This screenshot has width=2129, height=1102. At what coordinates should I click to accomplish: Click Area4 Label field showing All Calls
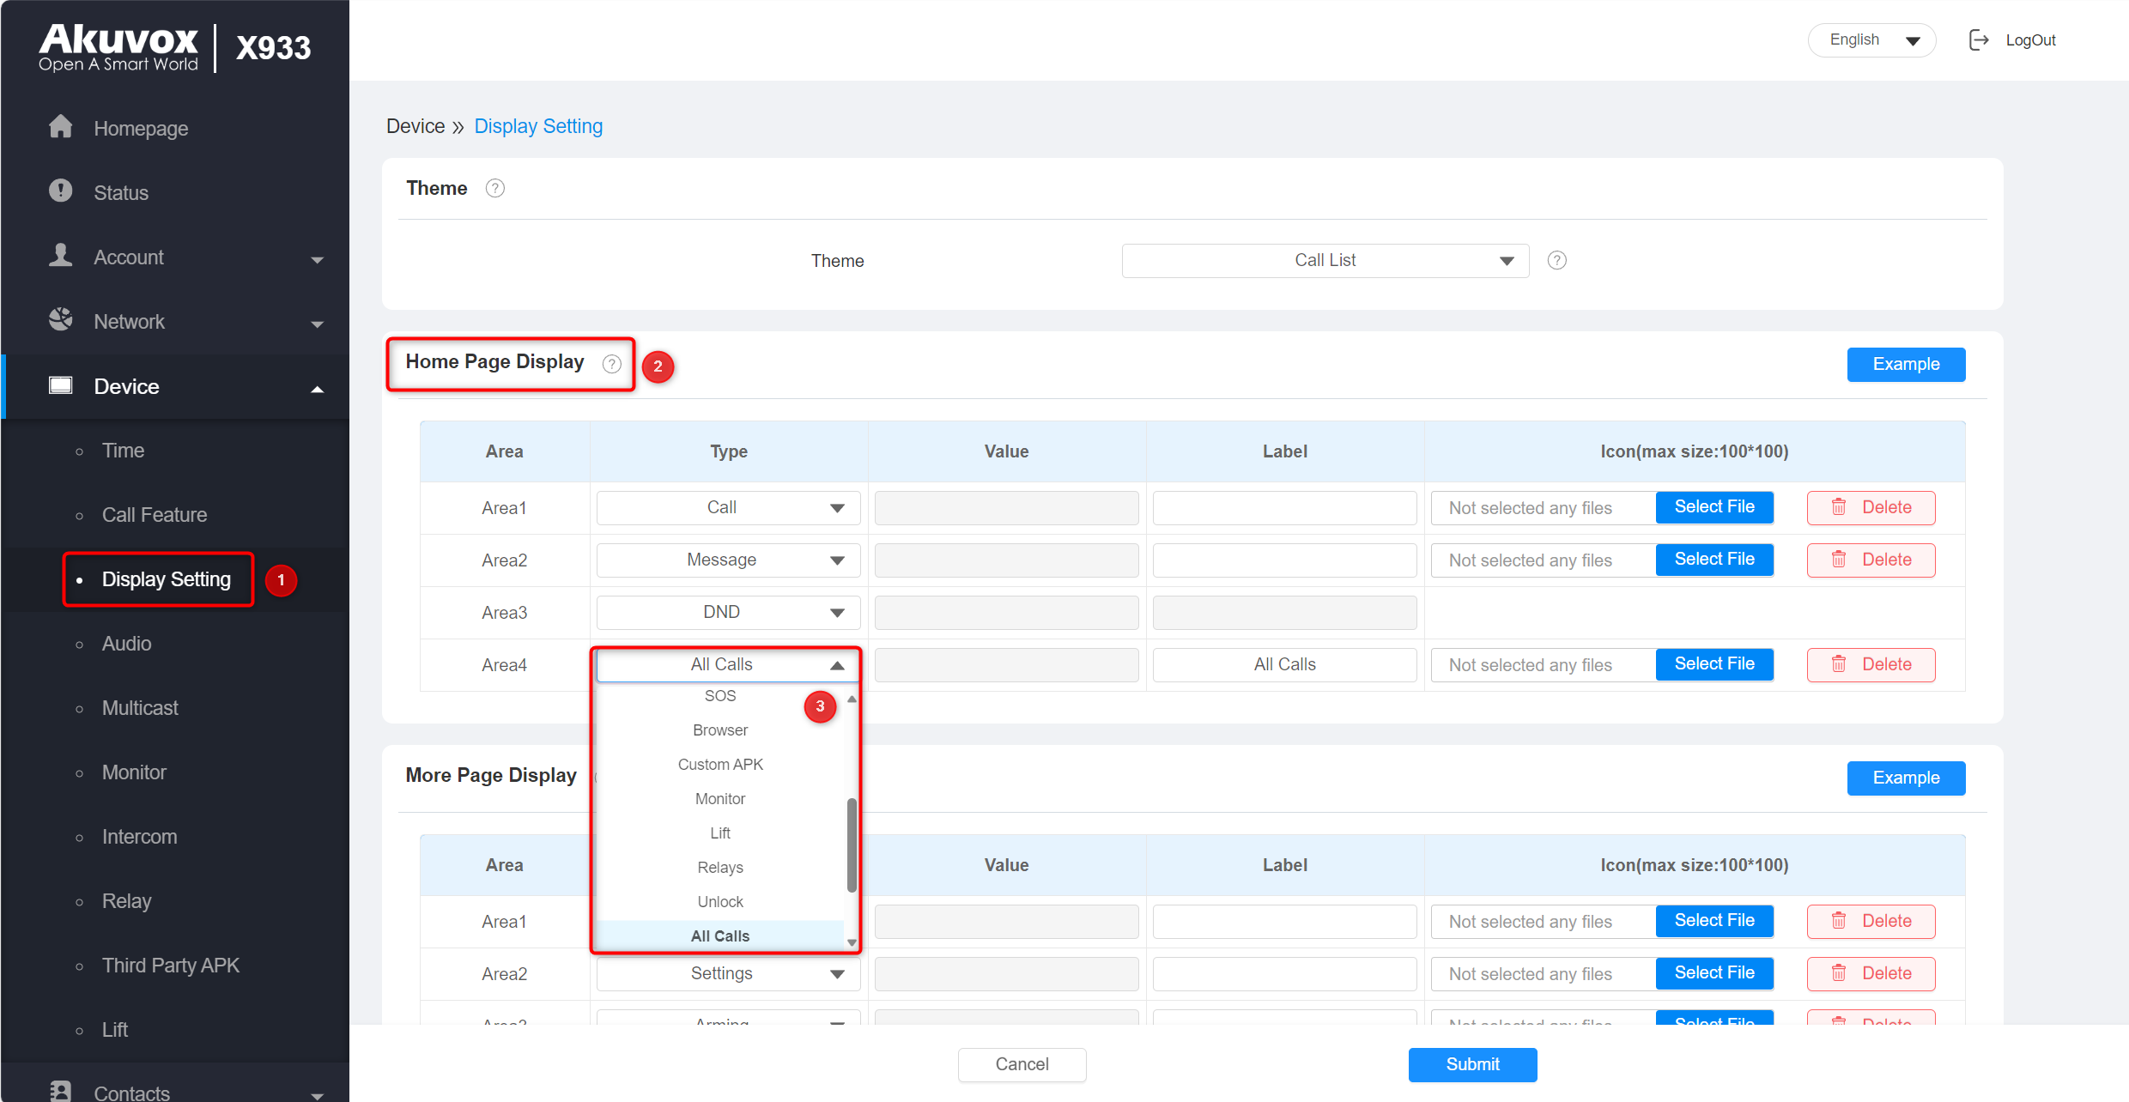[1284, 664]
